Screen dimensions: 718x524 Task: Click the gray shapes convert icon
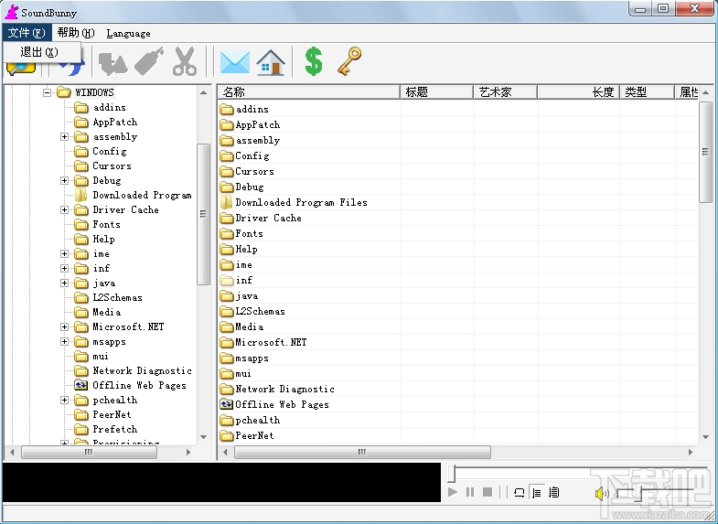point(113,63)
